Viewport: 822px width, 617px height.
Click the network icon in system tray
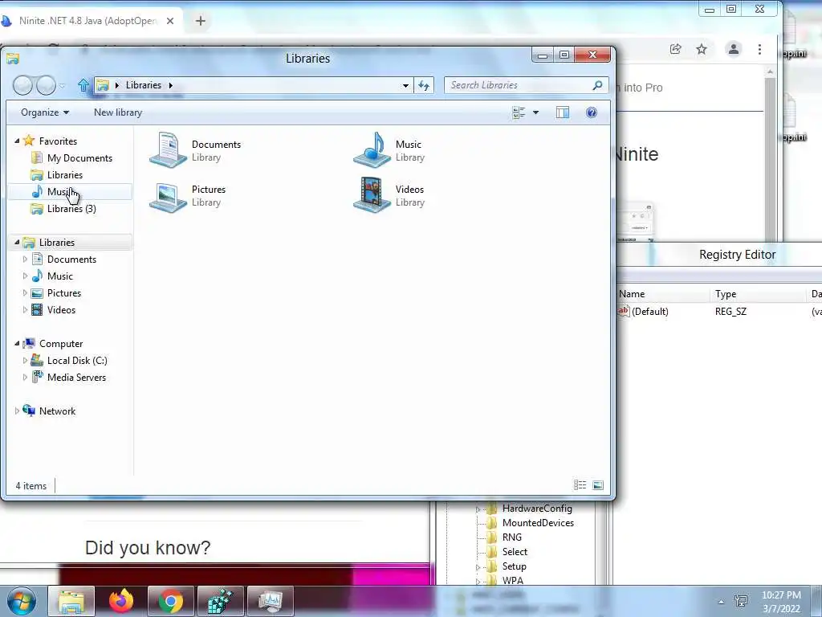741,601
